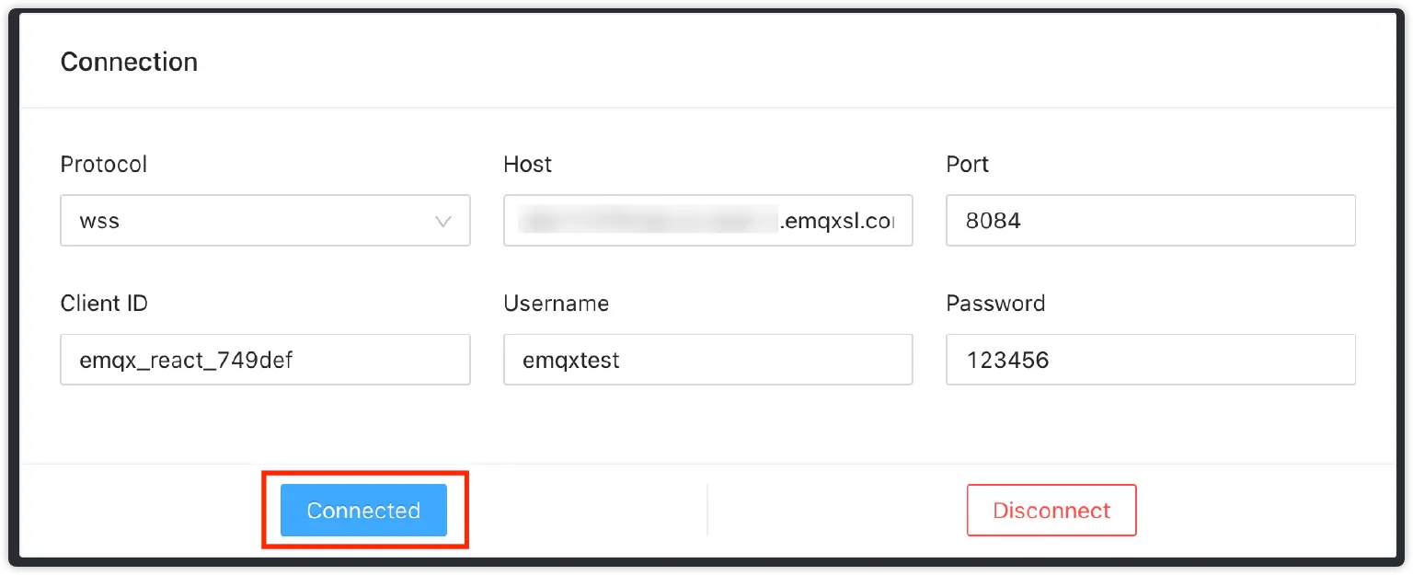
Task: Click the Password field showing 123456
Action: pyautogui.click(x=1150, y=360)
